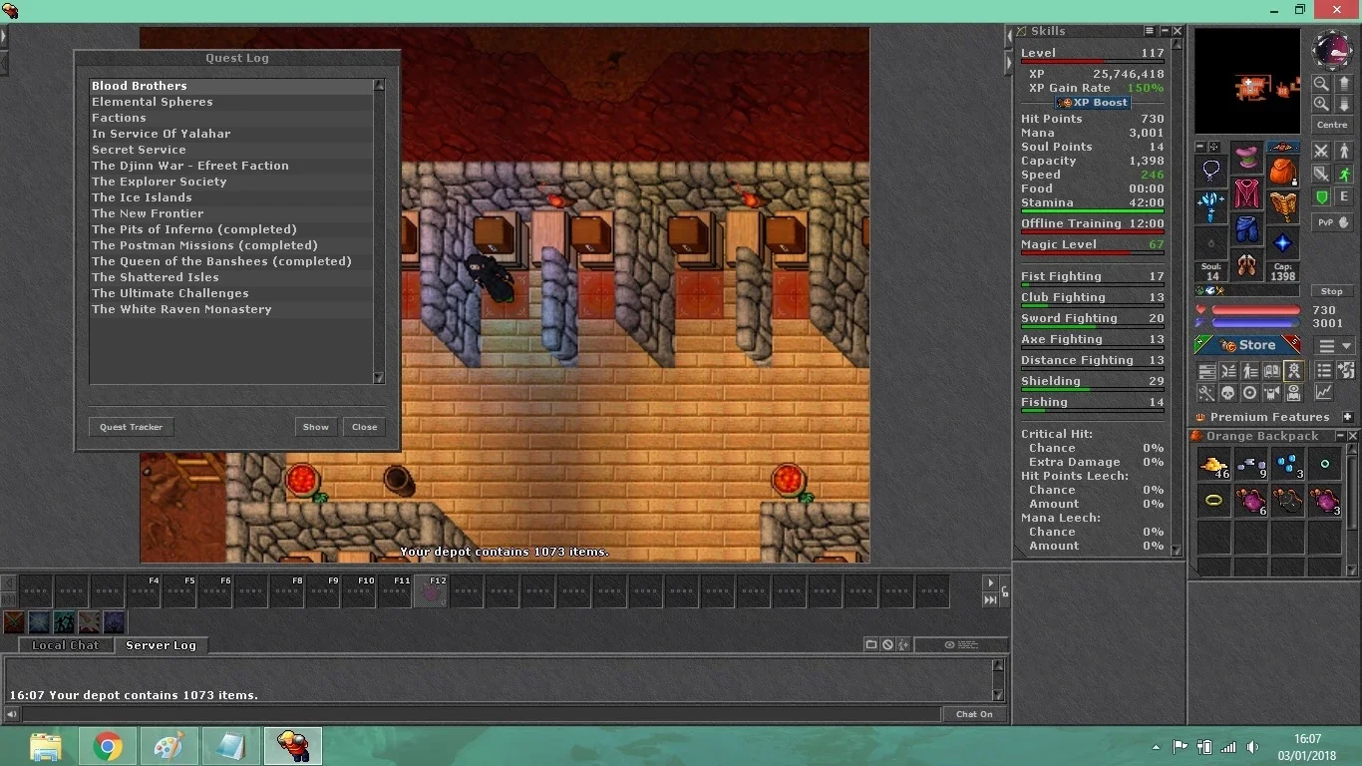Open the analytics chart icon

(x=1323, y=393)
